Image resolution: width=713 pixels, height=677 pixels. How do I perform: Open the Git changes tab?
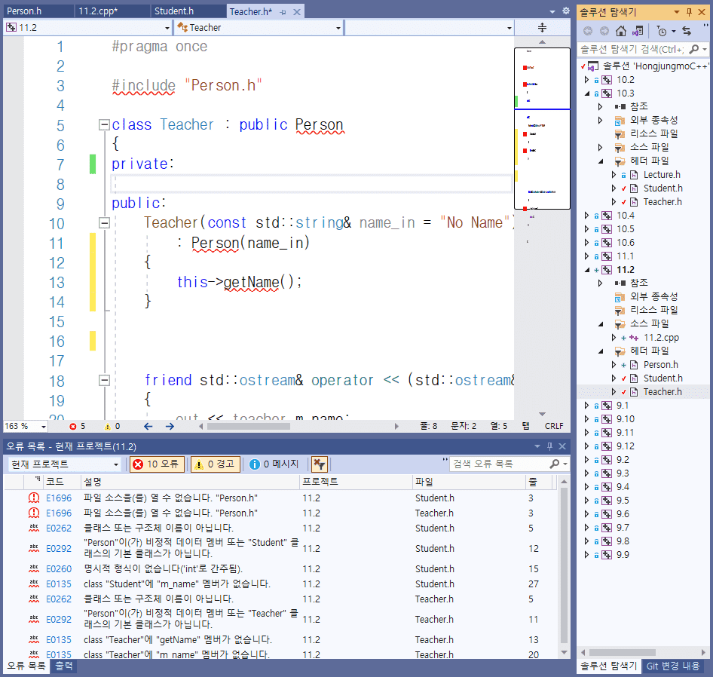pyautogui.click(x=673, y=666)
